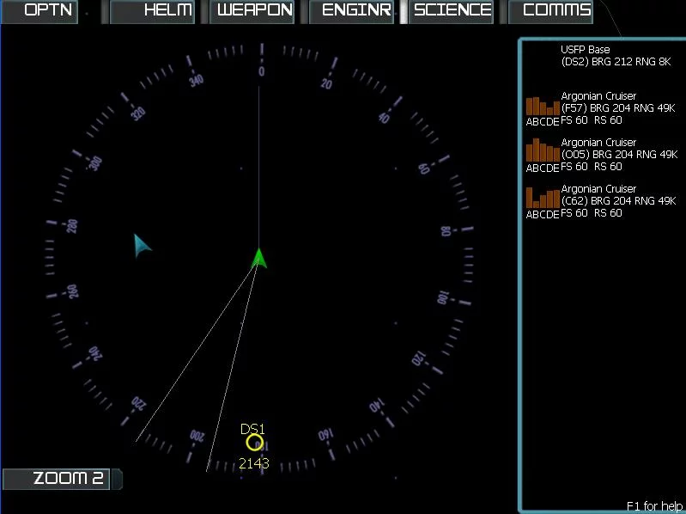The height and width of the screenshot is (514, 686).
Task: Switch to the COMMS tab
Action: tap(550, 10)
